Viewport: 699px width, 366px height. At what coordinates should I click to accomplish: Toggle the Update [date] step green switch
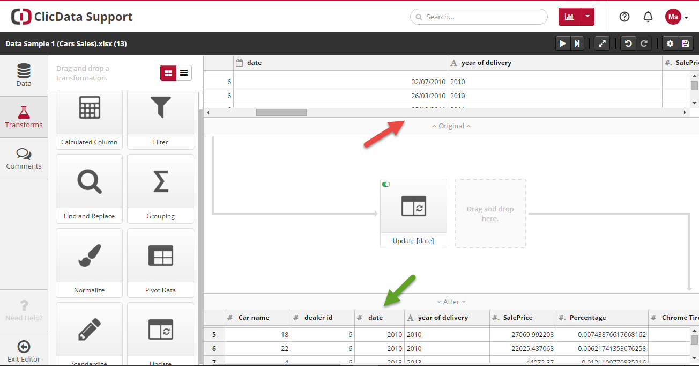coord(386,184)
